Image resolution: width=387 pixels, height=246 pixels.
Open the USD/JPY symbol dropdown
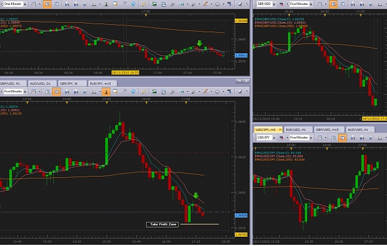click(274, 138)
